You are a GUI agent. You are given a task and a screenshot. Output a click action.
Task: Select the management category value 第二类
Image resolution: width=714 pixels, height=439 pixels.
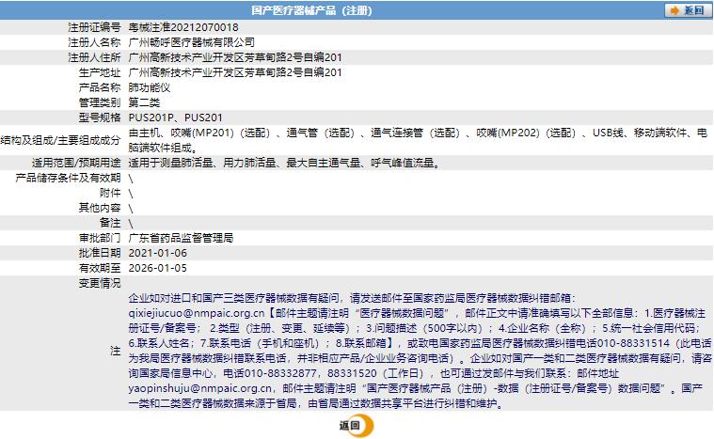(x=145, y=102)
